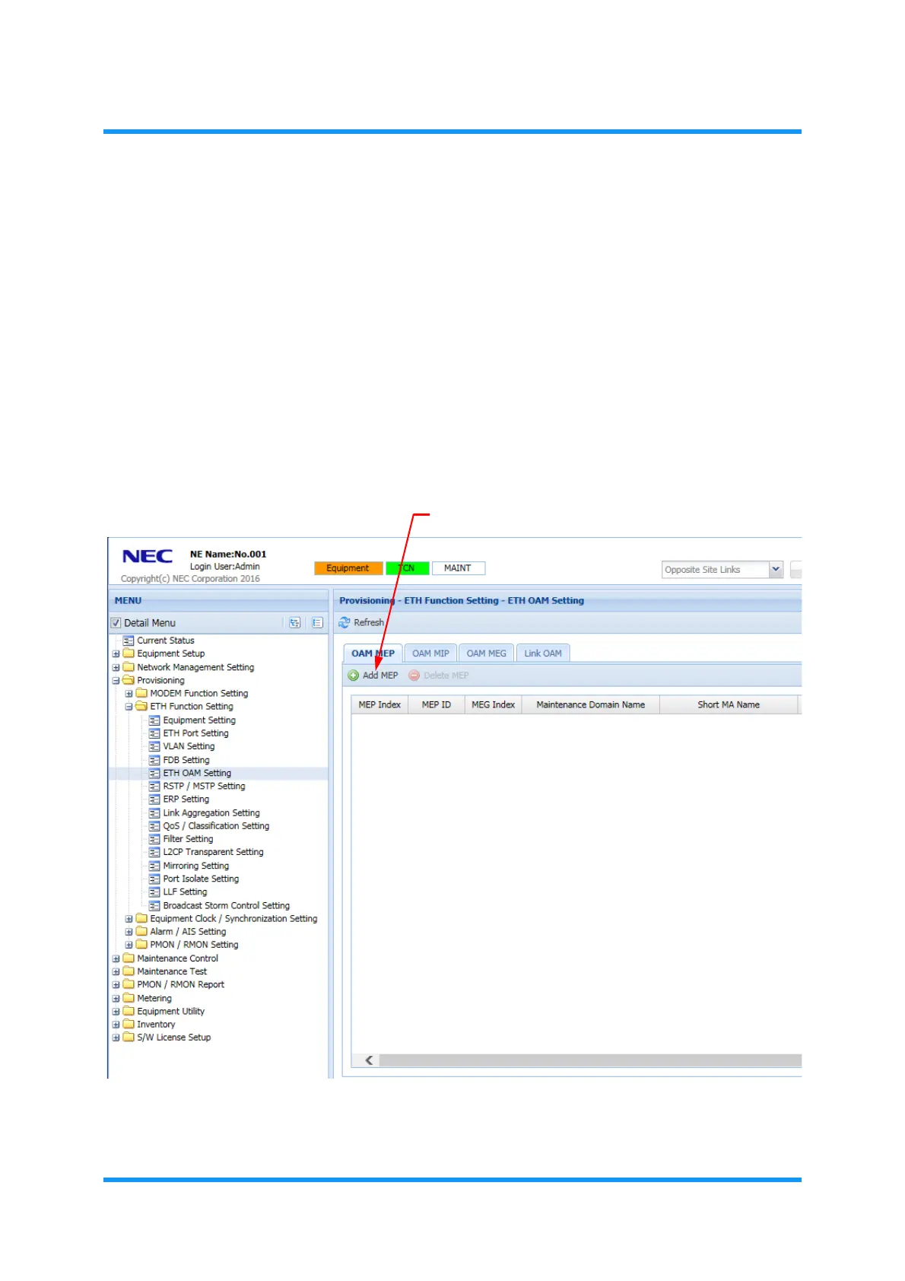Open RSTP / MSTP Setting tree item
This screenshot has height=1281, width=905.
point(204,787)
